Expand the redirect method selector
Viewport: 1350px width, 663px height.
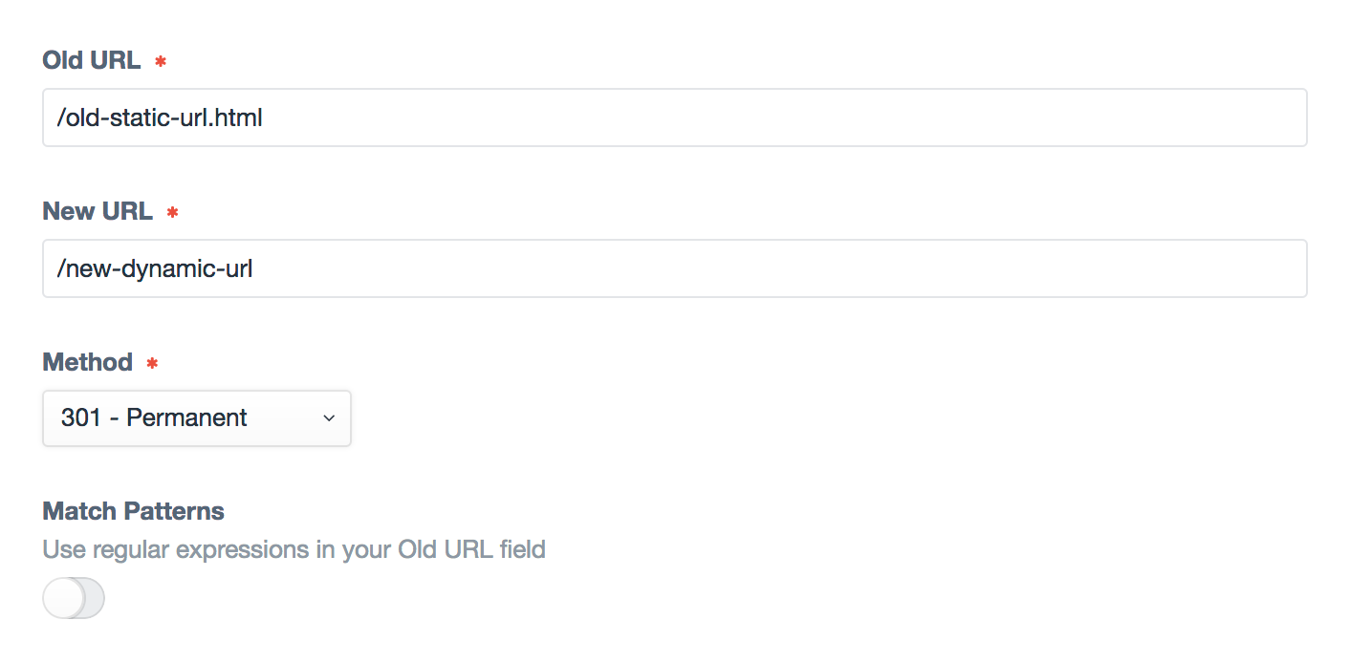[196, 417]
